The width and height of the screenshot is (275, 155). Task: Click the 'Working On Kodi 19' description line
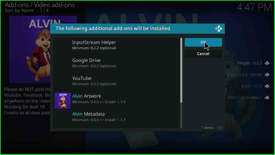tap(24, 107)
